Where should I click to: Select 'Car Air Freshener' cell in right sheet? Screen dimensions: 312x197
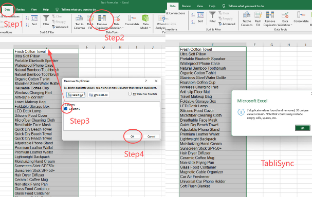click(213, 176)
